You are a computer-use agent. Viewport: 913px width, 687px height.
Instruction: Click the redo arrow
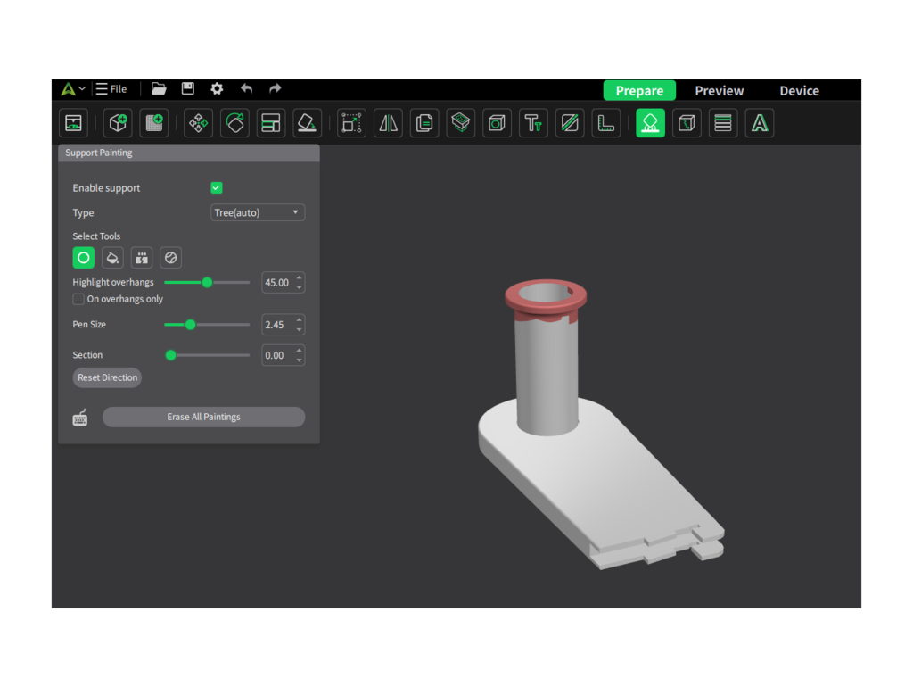275,88
